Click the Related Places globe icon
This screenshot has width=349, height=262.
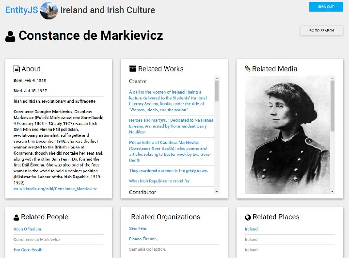[248, 217]
